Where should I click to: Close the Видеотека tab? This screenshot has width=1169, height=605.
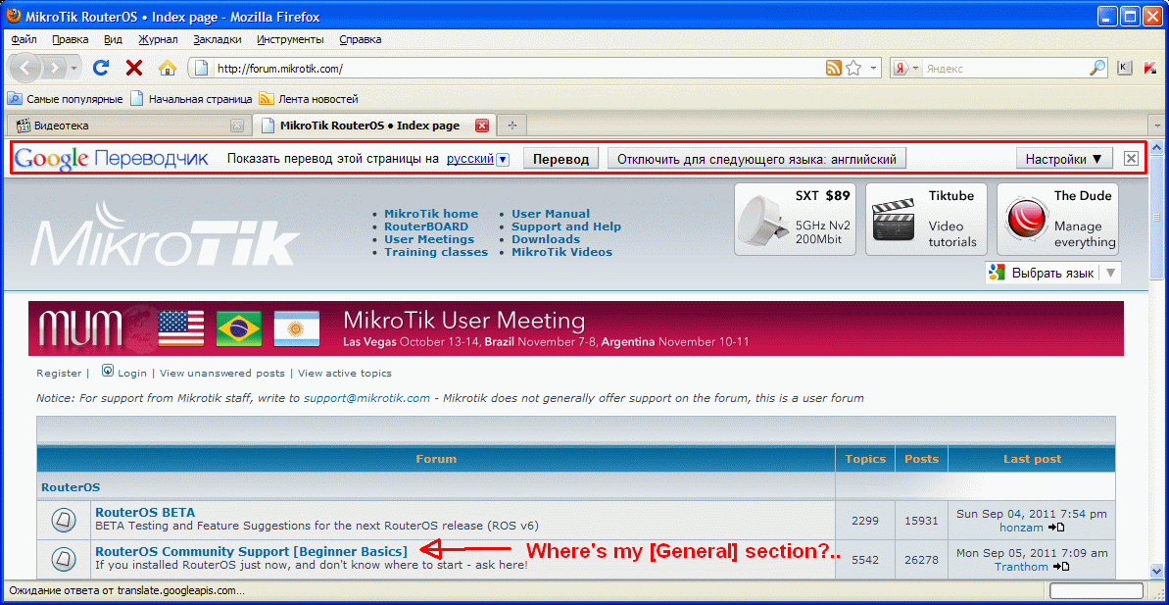click(x=236, y=126)
